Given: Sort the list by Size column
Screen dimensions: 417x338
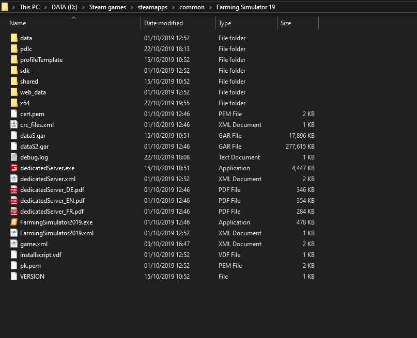Looking at the screenshot, I should [285, 23].
